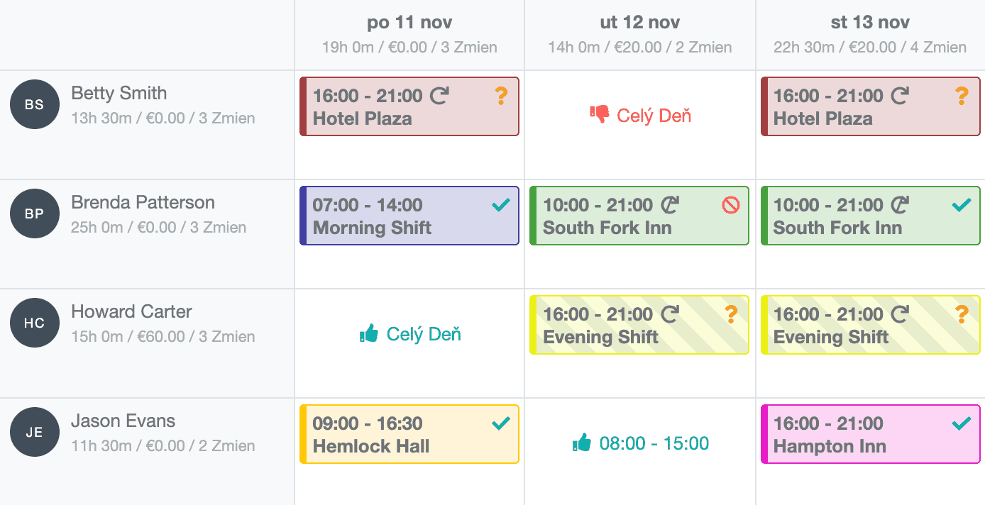
Task: Click the question mark on Wednesday's Evening Shift
Action: click(x=962, y=313)
